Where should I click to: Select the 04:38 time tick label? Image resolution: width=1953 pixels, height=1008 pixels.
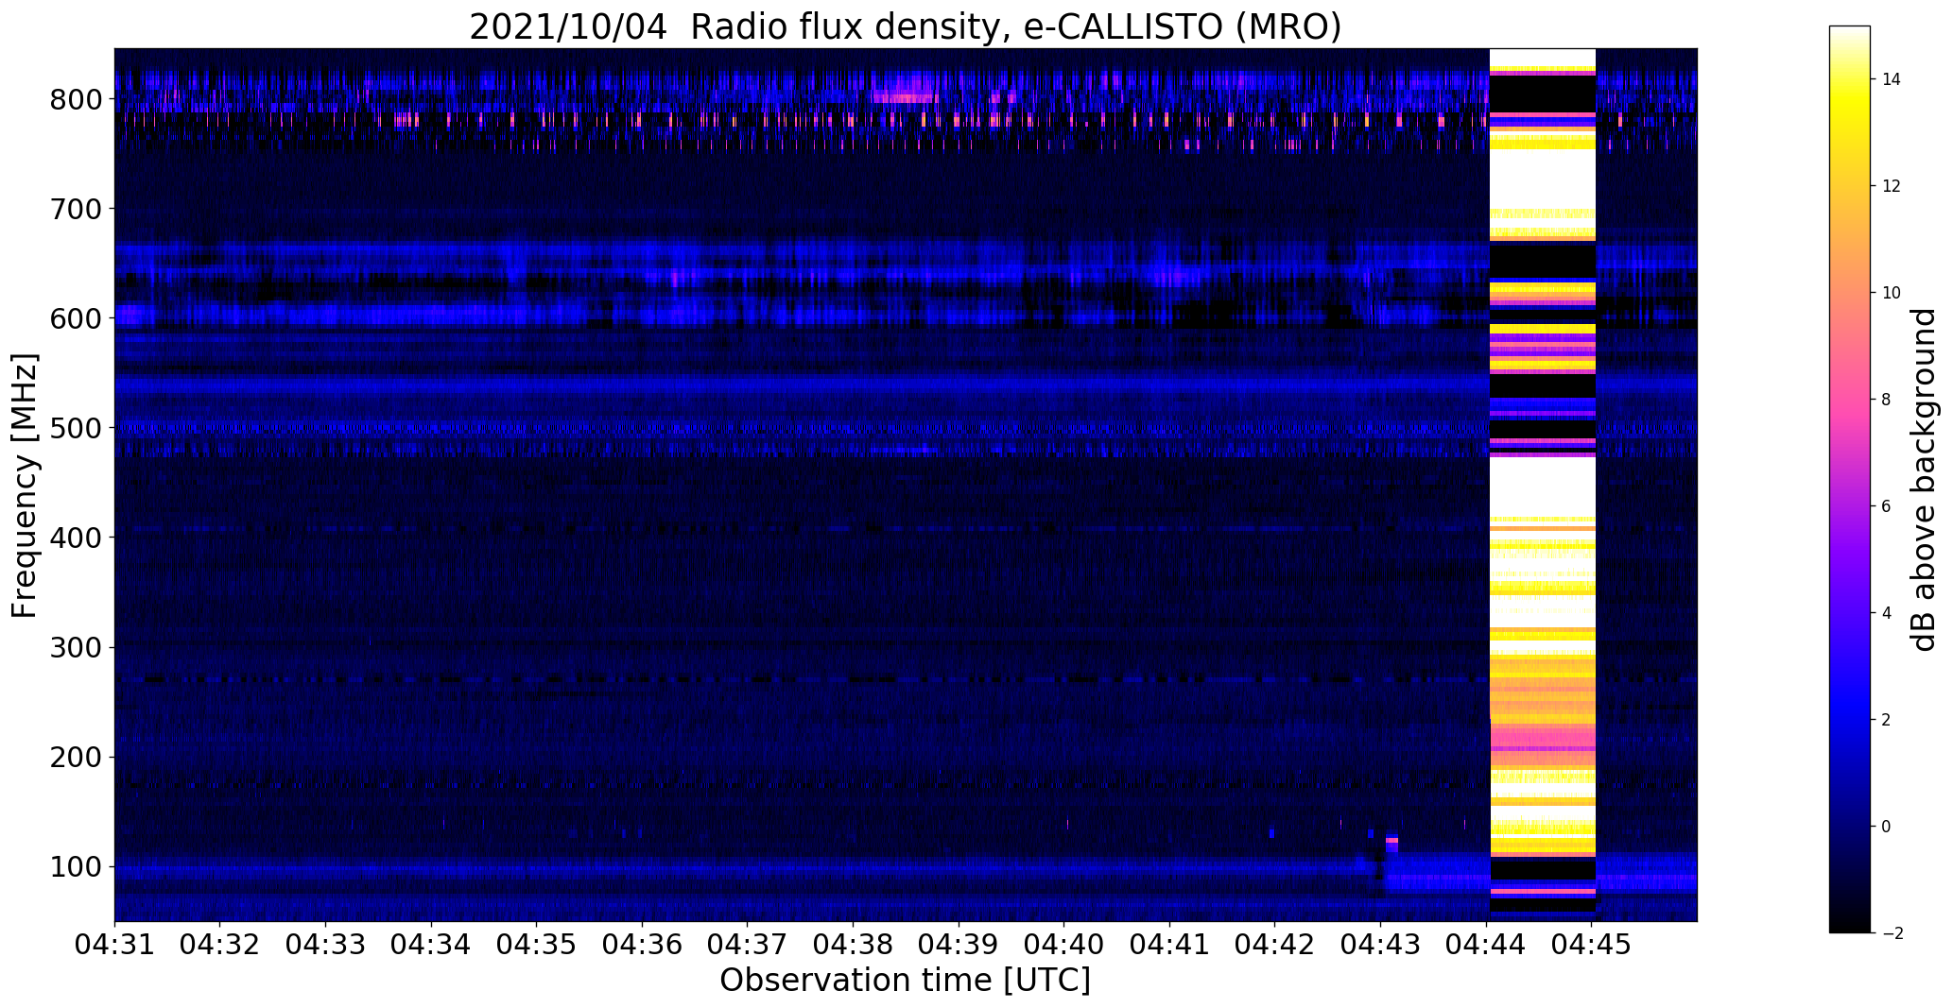854,944
